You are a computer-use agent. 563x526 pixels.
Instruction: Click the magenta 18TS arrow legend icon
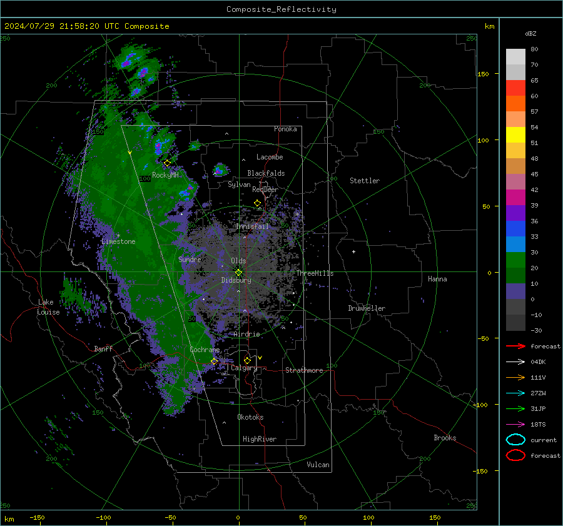pyautogui.click(x=515, y=425)
